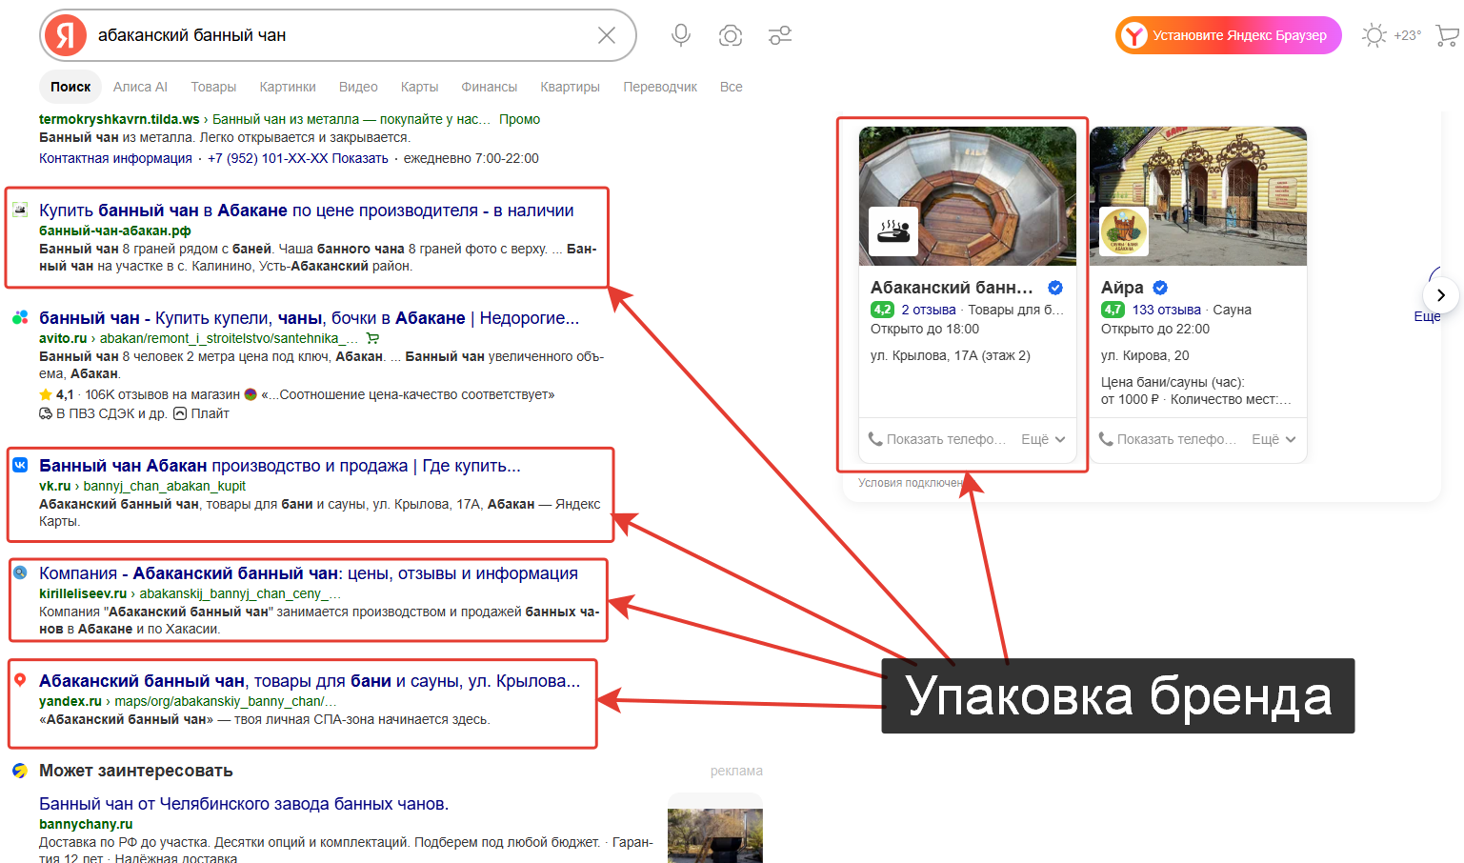The height and width of the screenshot is (863, 1464).
Task: Open Yandex Maps result 'Абаканский банный чан, товары'
Action: [310, 681]
